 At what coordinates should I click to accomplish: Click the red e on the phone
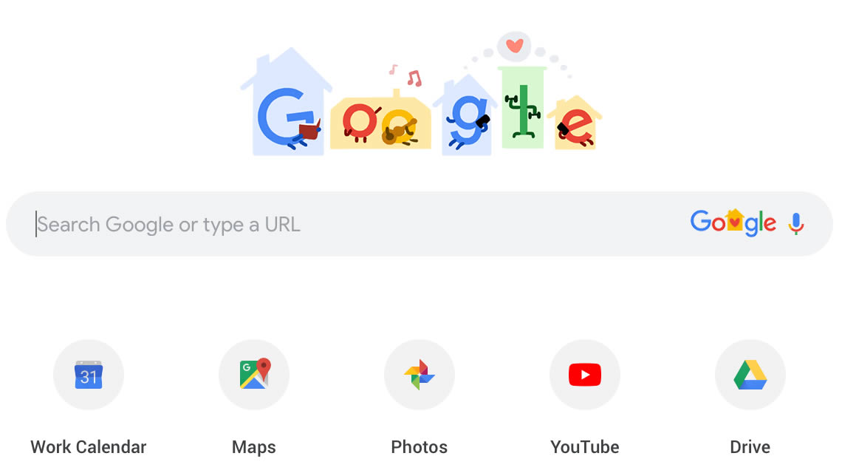point(575,127)
